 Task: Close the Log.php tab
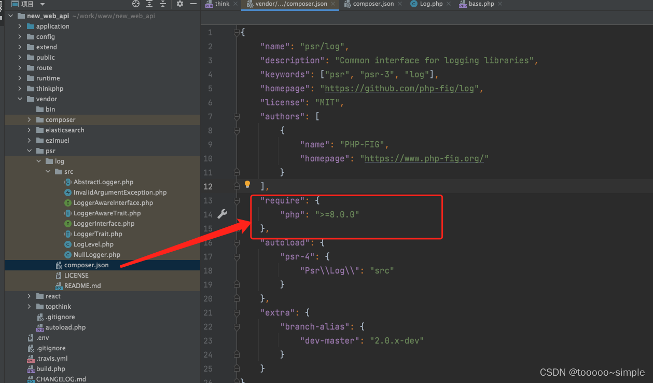(448, 4)
